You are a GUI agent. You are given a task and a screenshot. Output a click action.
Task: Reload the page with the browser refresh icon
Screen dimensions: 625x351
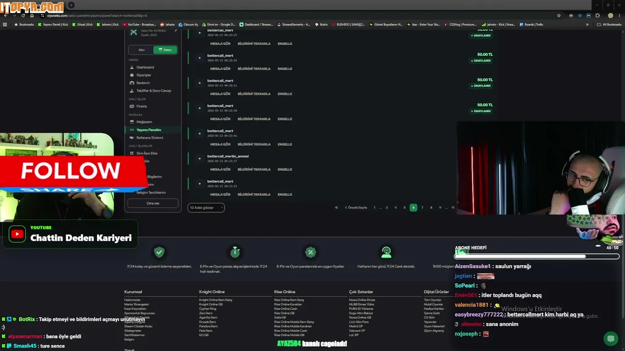[23, 16]
